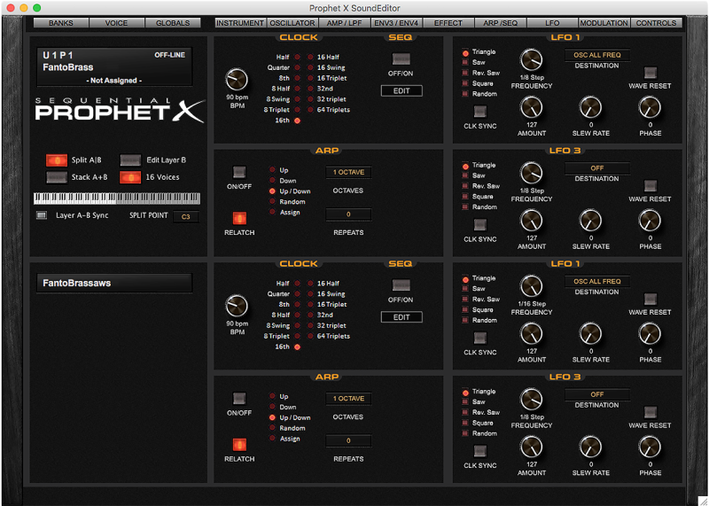Open the MODULATION tab
The image size is (709, 506).
click(604, 23)
